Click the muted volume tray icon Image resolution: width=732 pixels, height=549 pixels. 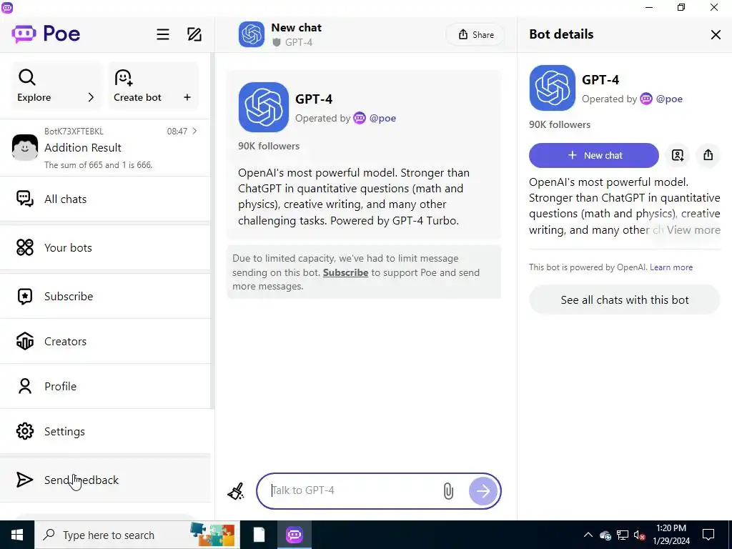[x=640, y=535]
